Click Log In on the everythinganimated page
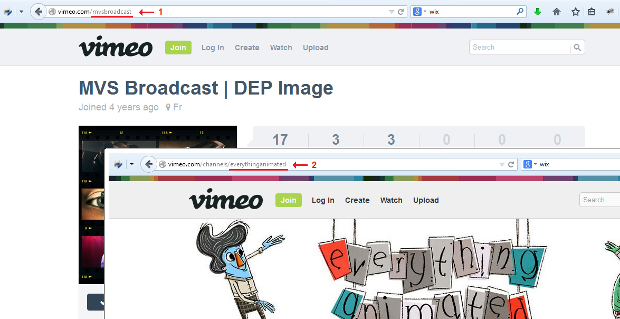Image resolution: width=620 pixels, height=319 pixels. (x=323, y=200)
